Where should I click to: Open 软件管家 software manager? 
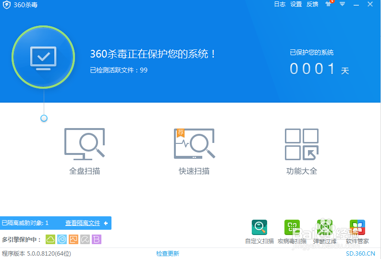357,232
